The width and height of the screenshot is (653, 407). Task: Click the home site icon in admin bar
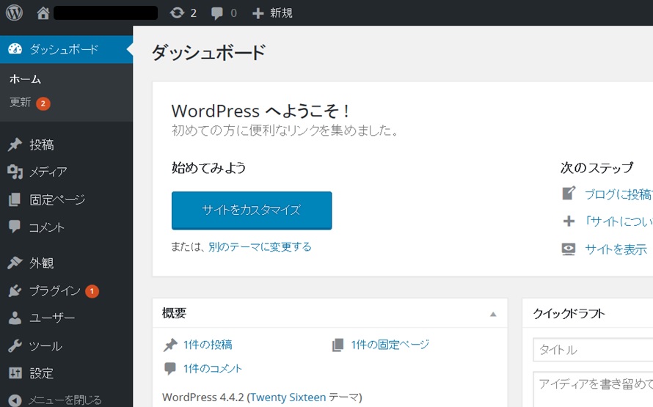pyautogui.click(x=43, y=13)
